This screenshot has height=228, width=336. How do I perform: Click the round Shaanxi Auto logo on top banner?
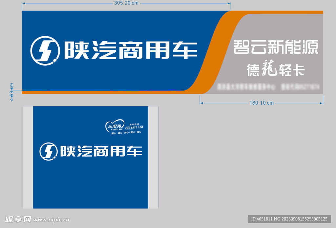[45, 51]
